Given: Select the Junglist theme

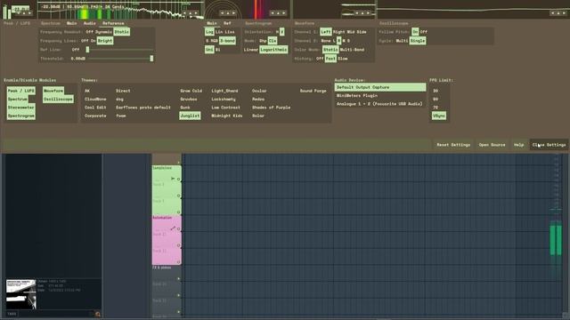Looking at the screenshot, I should 190,116.
